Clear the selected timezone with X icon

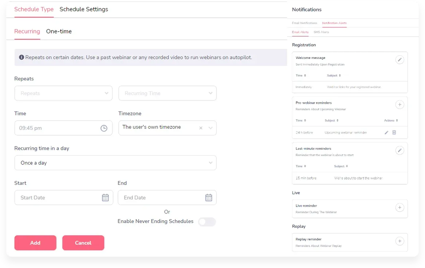click(201, 128)
